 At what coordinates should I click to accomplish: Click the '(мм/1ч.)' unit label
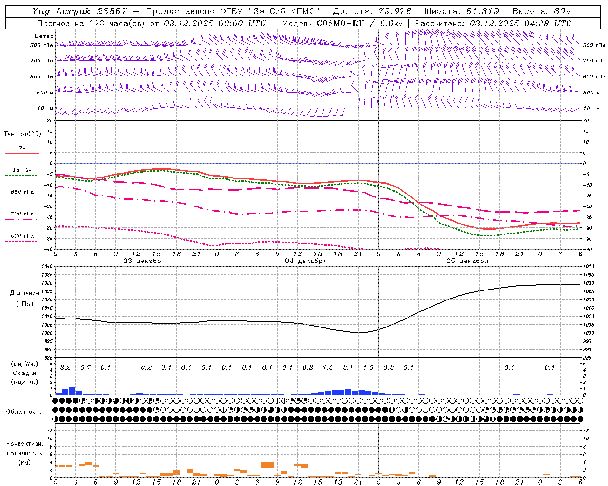25,382
